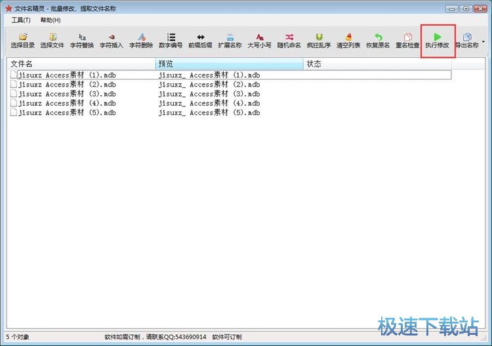Click the 软件可订制 status bar text
The image size is (492, 346).
click(x=227, y=337)
